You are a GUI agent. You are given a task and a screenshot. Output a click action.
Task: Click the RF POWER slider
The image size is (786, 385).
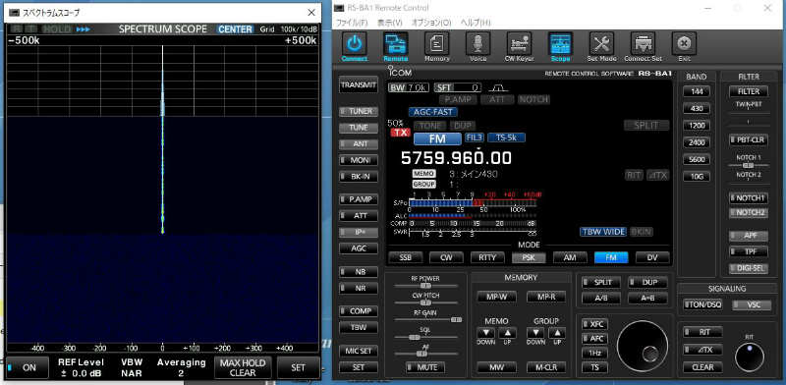tap(425, 286)
